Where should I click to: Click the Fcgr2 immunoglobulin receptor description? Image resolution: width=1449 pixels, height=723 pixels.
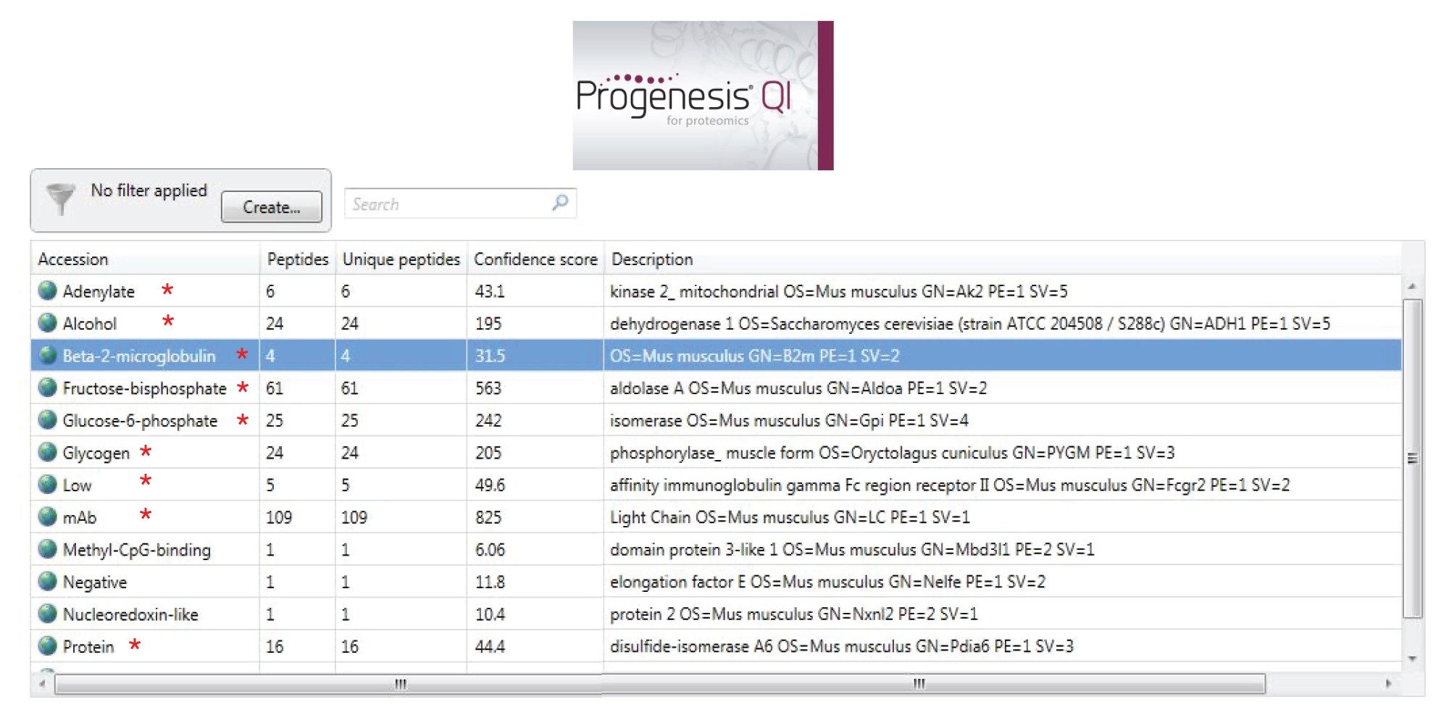coord(949,485)
